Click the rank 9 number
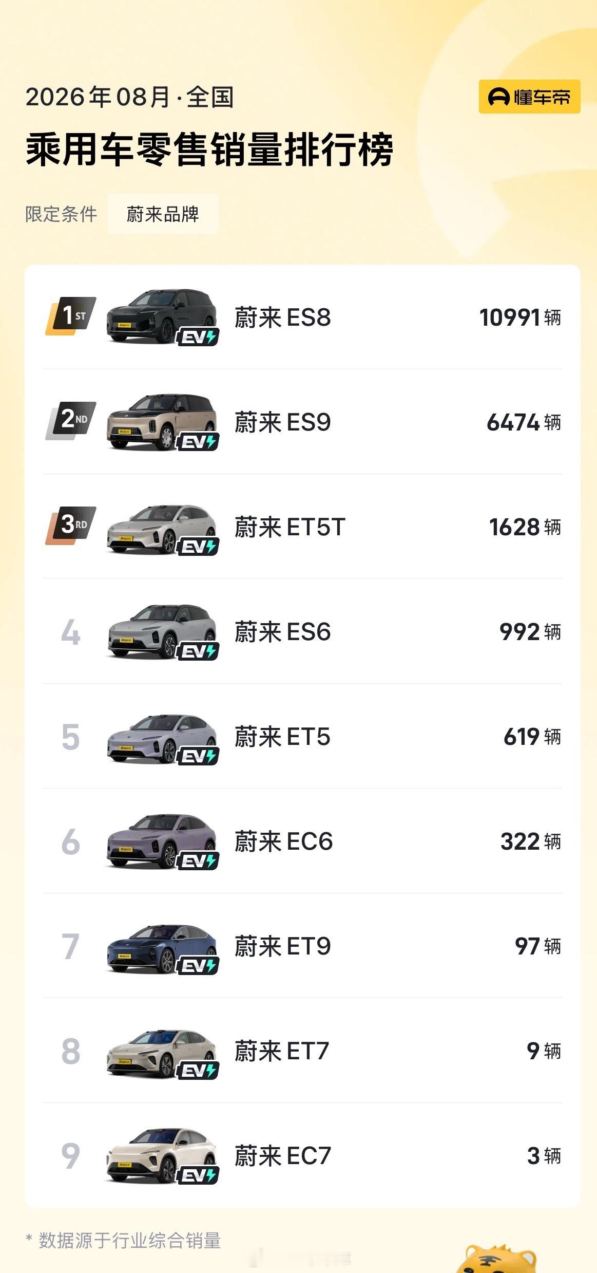597x1273 pixels. (x=71, y=1156)
